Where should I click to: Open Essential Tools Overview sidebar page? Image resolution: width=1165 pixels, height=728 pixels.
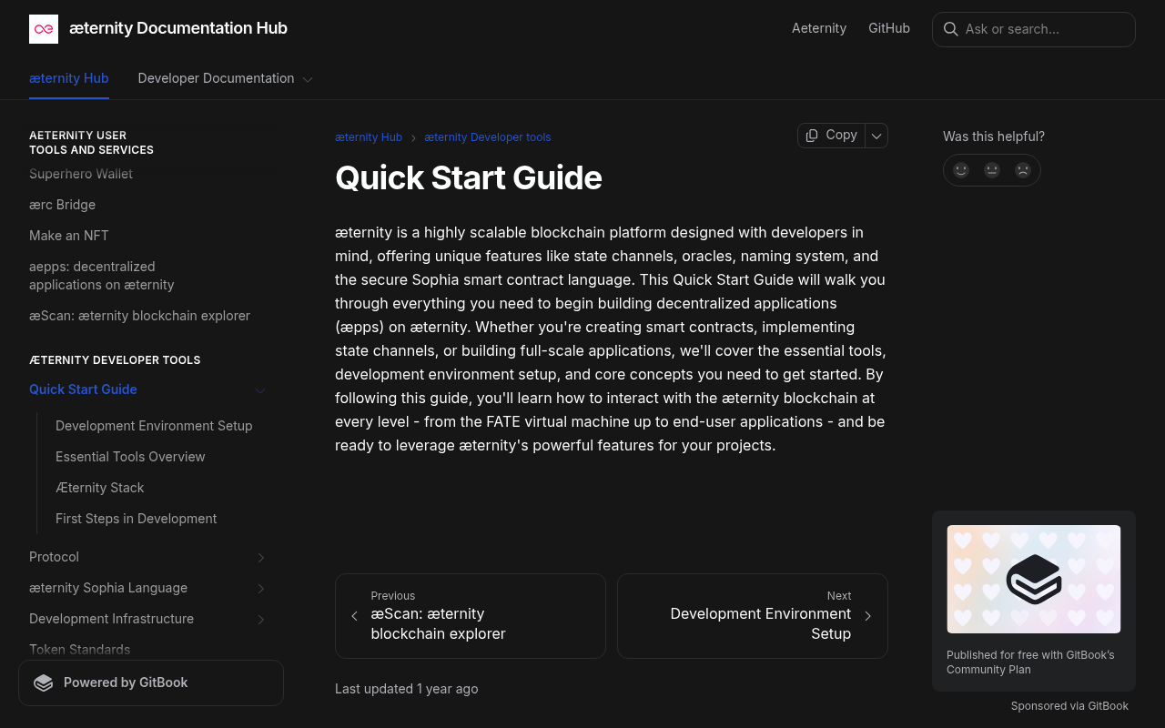point(130,457)
